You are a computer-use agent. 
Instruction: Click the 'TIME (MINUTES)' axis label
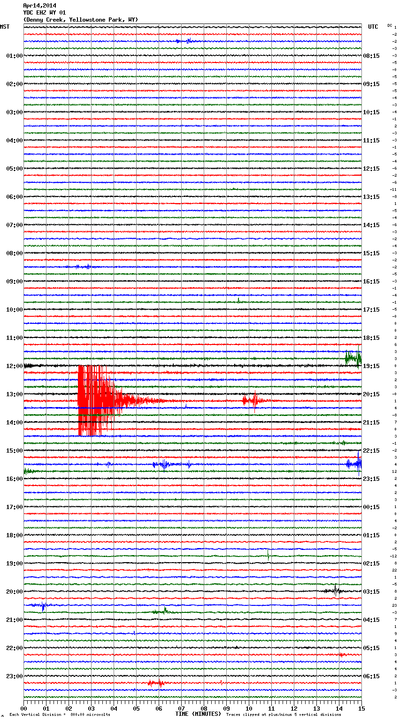coord(198,714)
